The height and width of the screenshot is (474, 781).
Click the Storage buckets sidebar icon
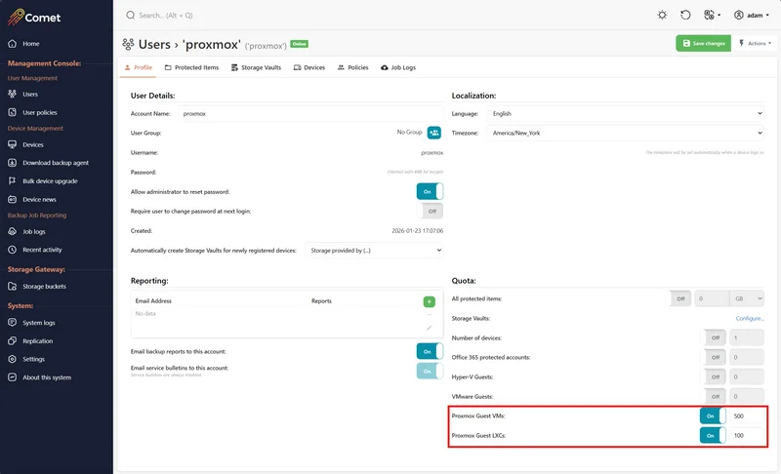tap(12, 287)
